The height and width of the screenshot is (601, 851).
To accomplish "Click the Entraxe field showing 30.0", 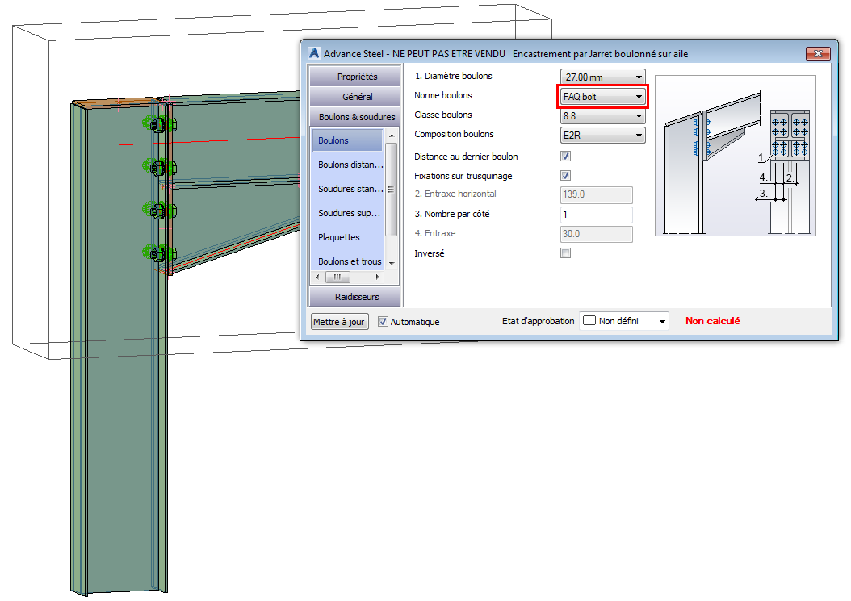I will (596, 234).
